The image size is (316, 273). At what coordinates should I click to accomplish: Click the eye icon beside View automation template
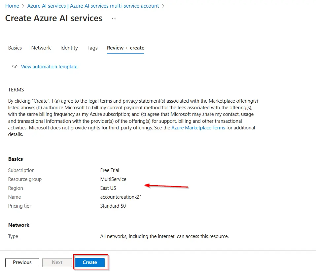click(x=15, y=67)
